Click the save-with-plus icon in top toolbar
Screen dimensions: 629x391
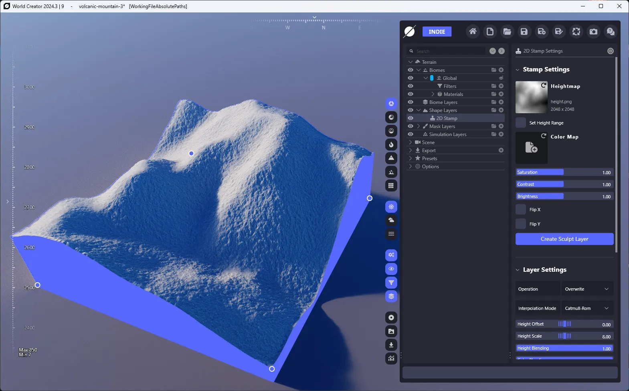tap(542, 31)
